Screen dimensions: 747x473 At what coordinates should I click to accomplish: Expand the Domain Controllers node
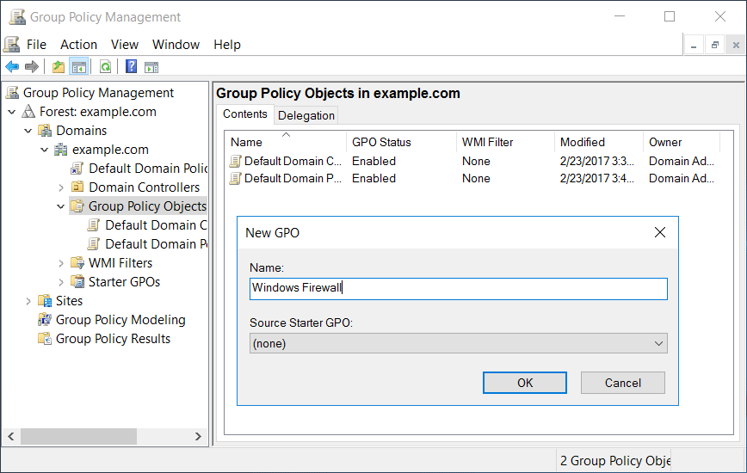point(61,188)
